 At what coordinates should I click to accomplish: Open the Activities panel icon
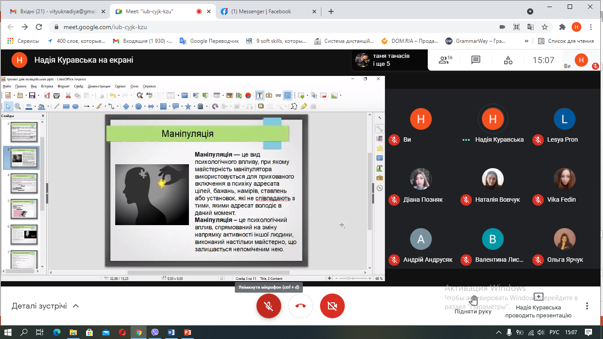pyautogui.click(x=508, y=60)
